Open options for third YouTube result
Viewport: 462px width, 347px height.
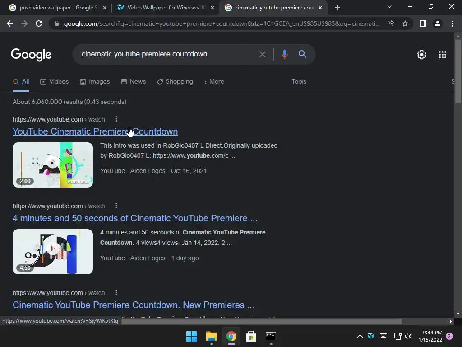pyautogui.click(x=116, y=292)
